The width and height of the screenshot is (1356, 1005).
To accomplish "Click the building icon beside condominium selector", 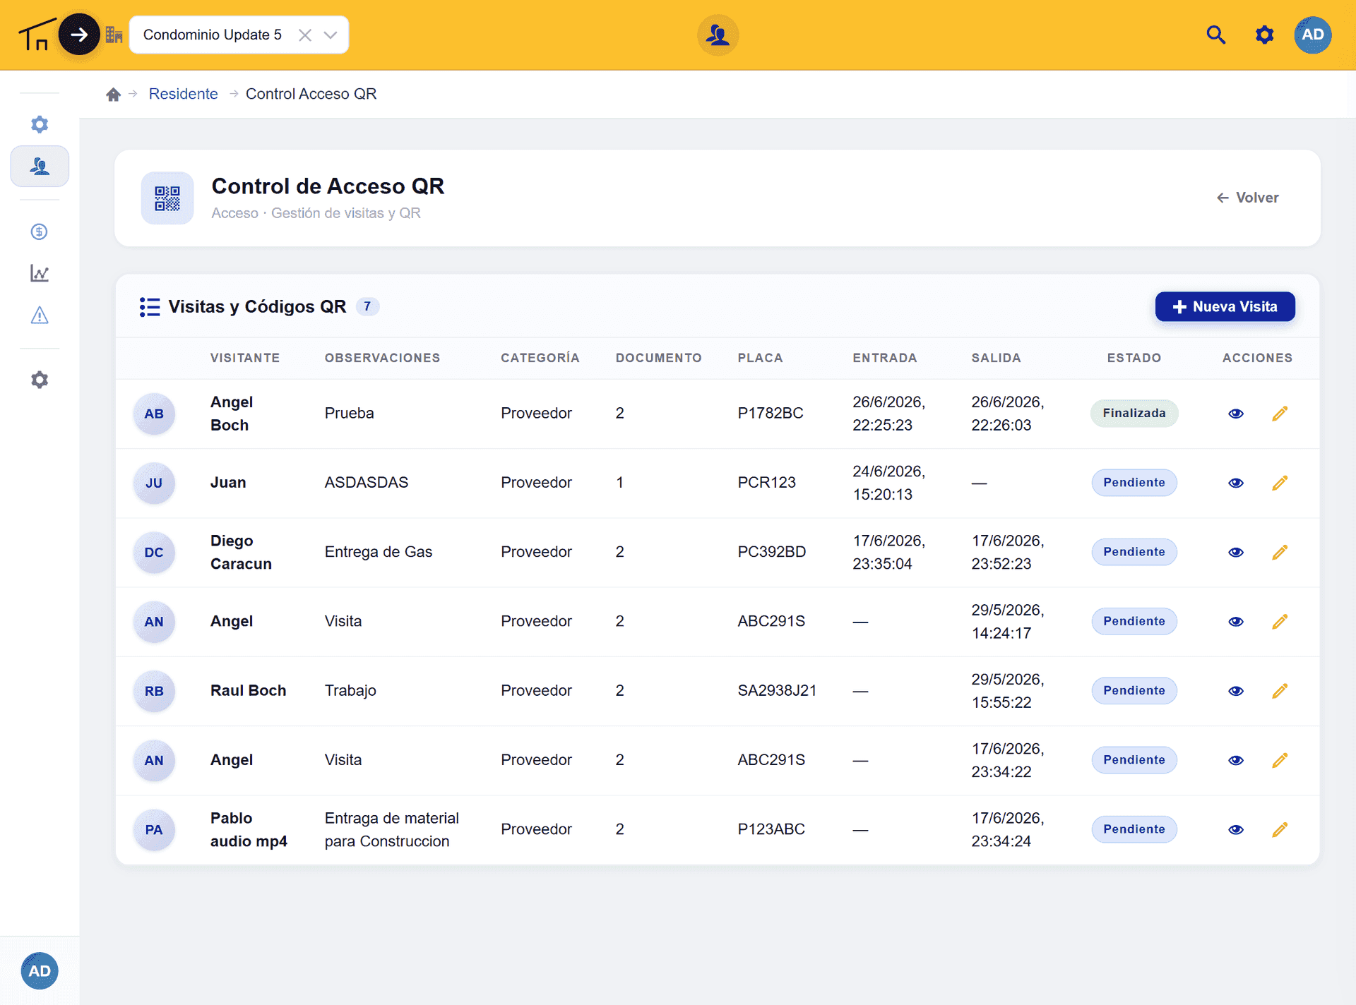I will tap(114, 35).
